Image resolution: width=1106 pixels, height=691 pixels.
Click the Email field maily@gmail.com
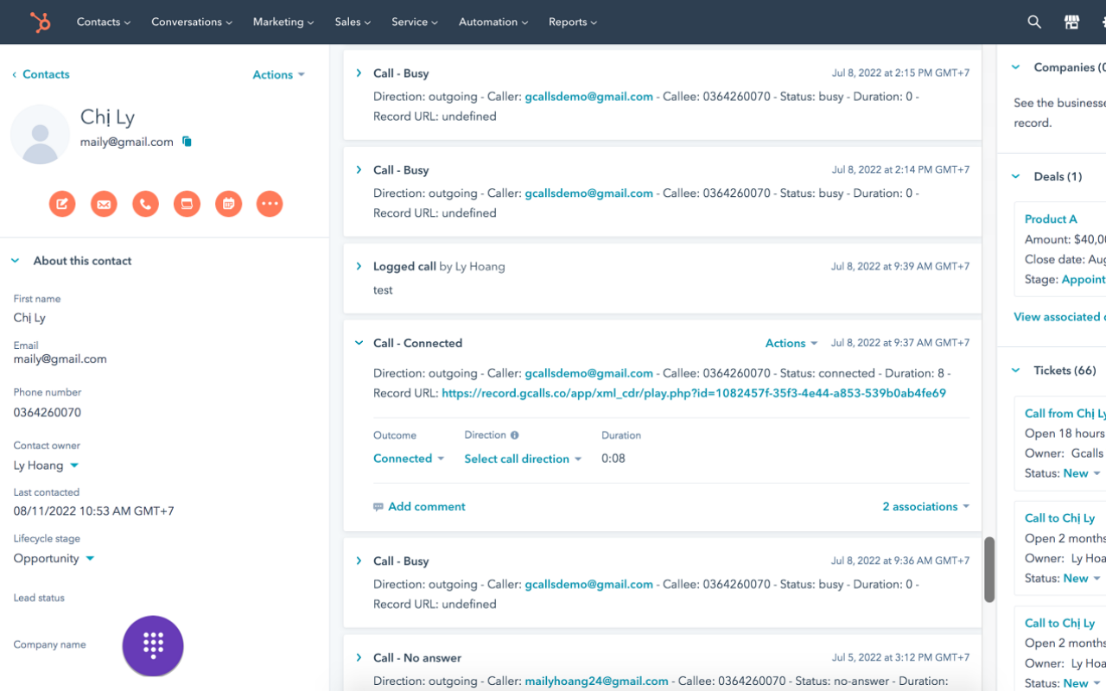click(x=60, y=359)
